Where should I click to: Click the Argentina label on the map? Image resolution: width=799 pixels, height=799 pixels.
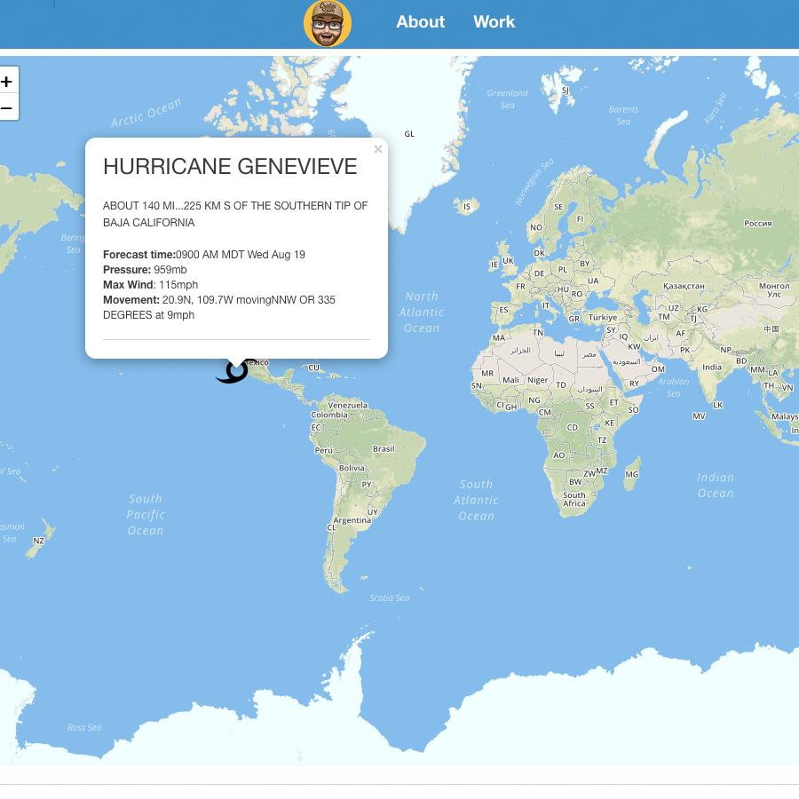352,520
